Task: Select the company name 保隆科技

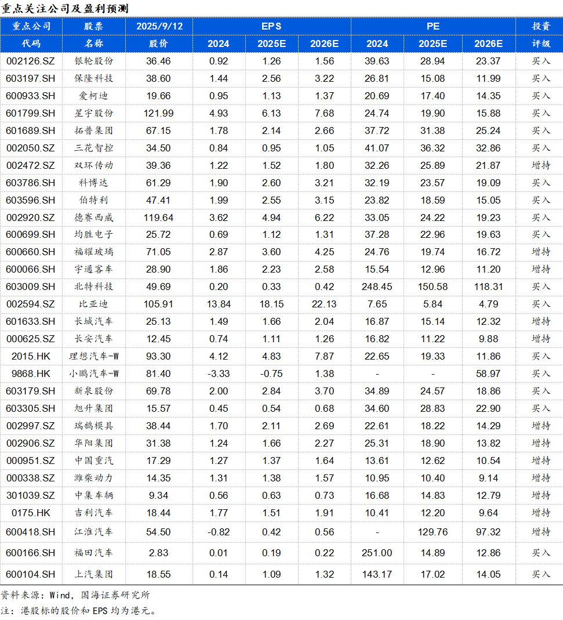Action: (x=94, y=79)
